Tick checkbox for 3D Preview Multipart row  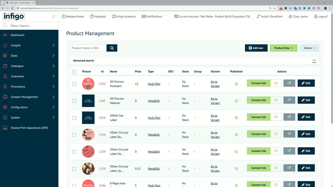[74, 84]
